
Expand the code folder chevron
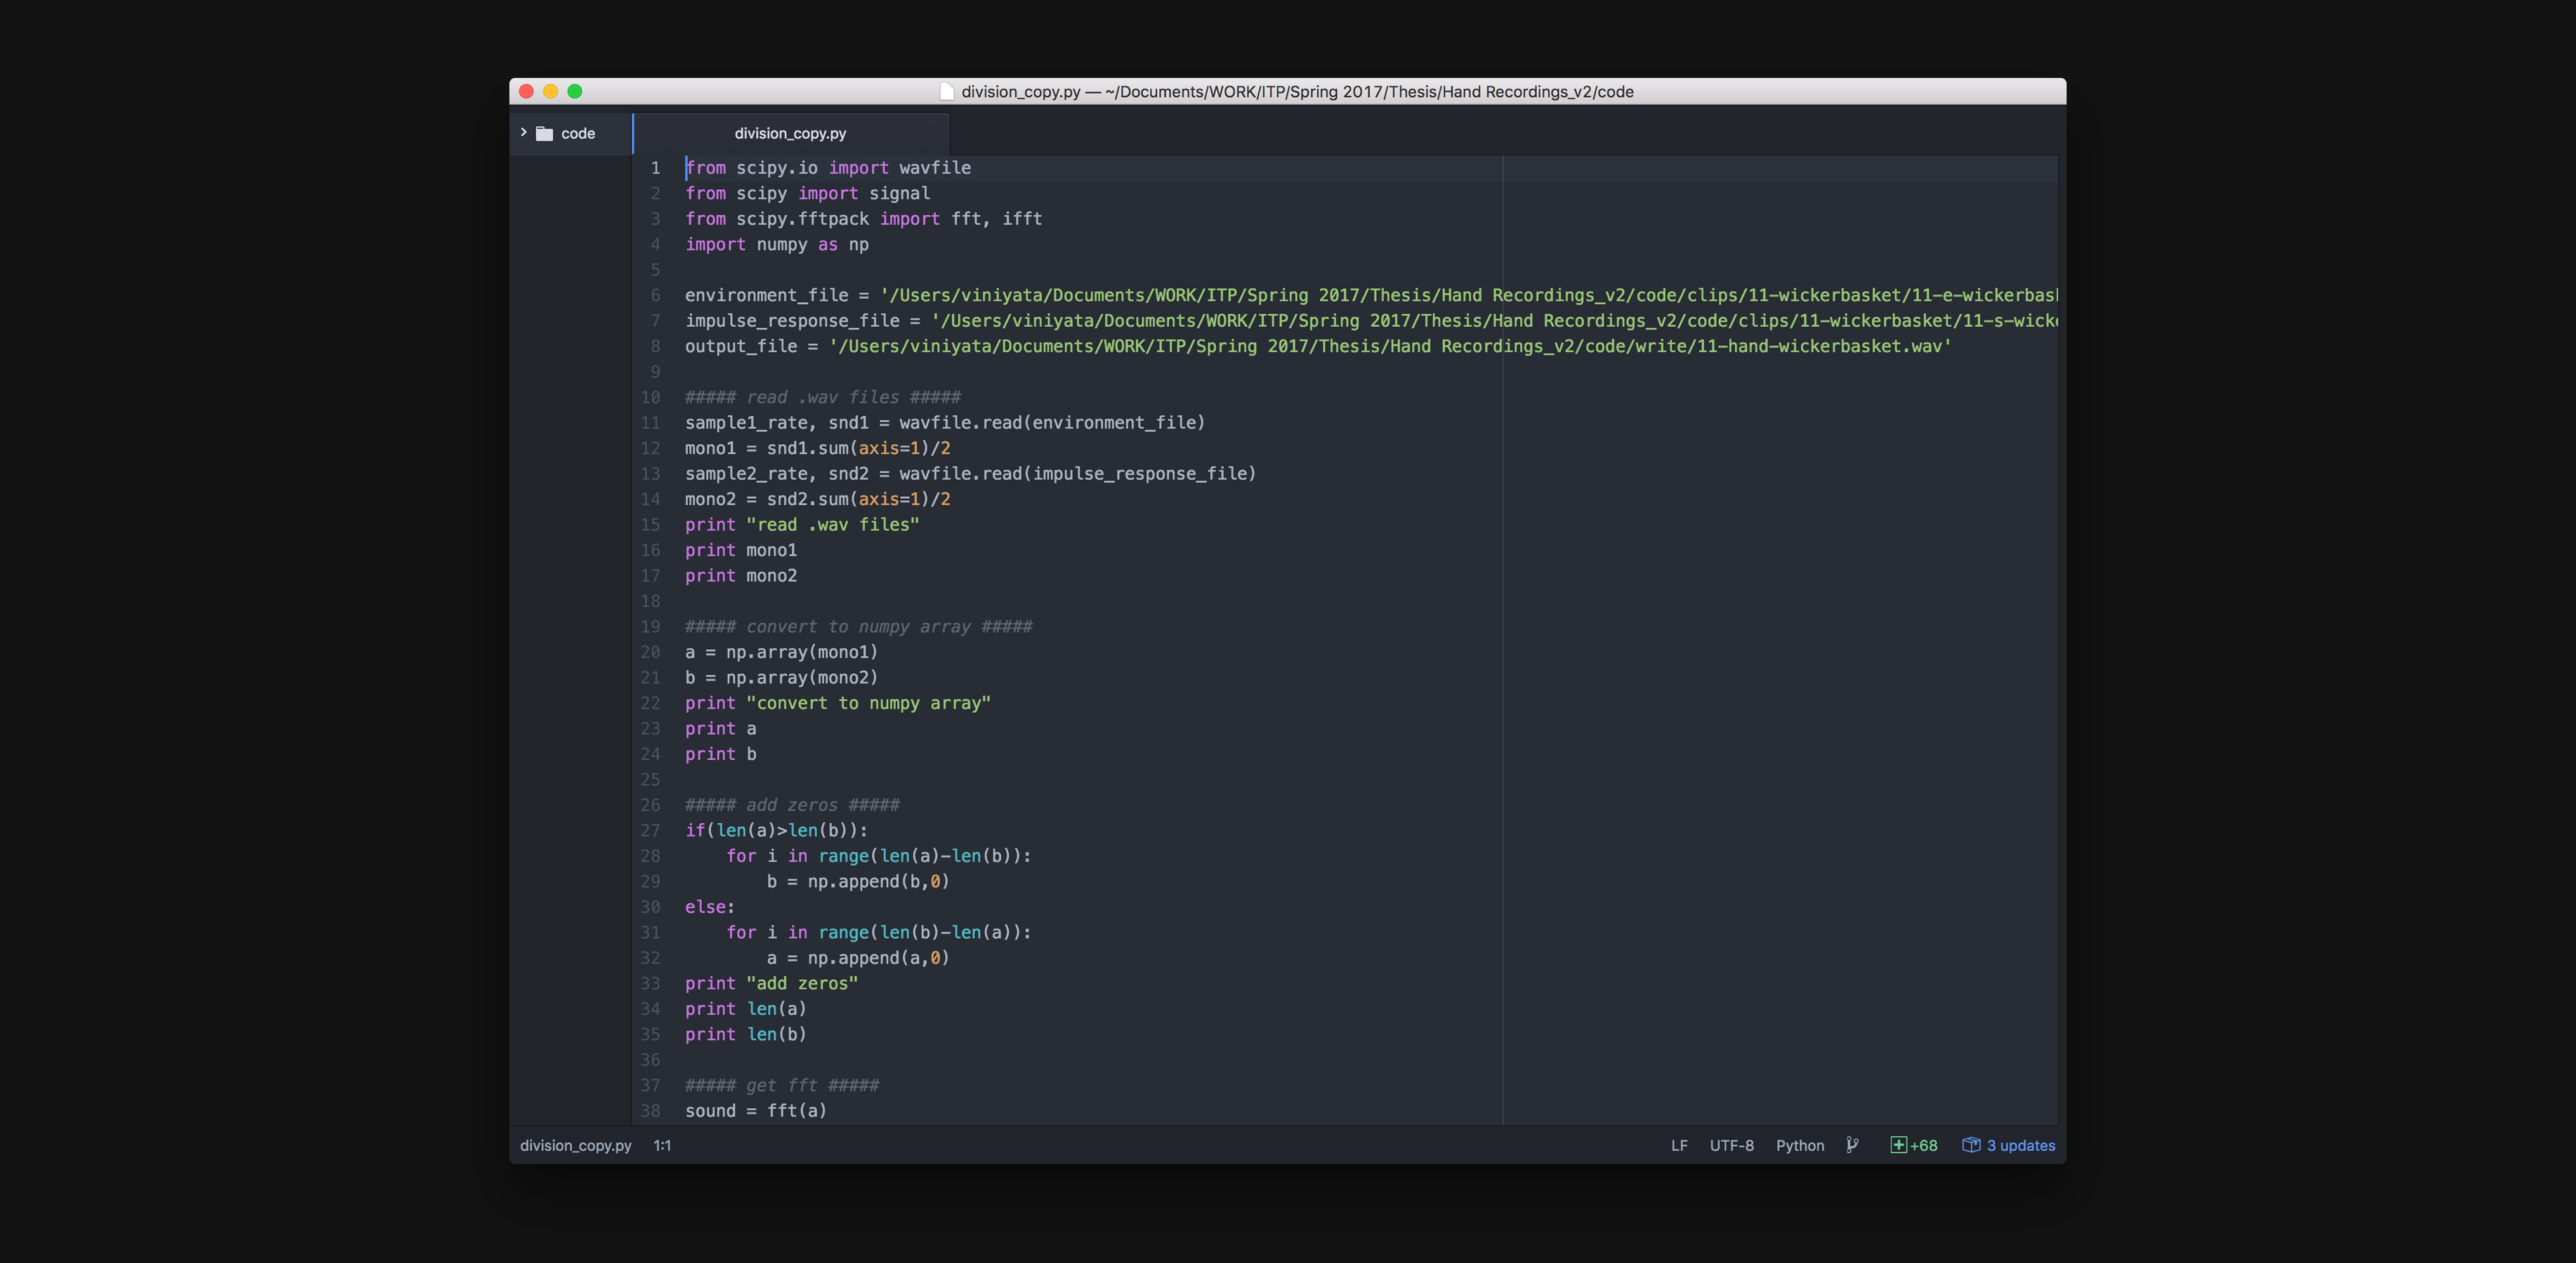pyautogui.click(x=523, y=132)
